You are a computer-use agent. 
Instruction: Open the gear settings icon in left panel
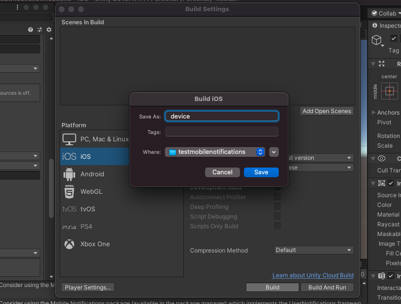coord(49,30)
